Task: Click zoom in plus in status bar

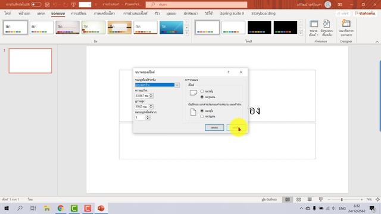Action: [x=361, y=200]
